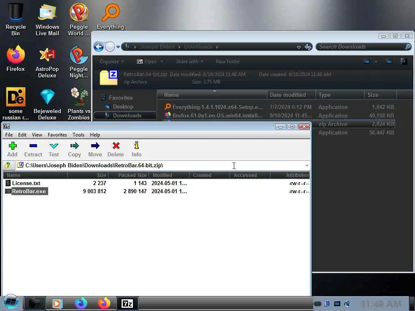Go up one folder level in 7-Zip
This screenshot has width=415, height=311.
(x=8, y=165)
